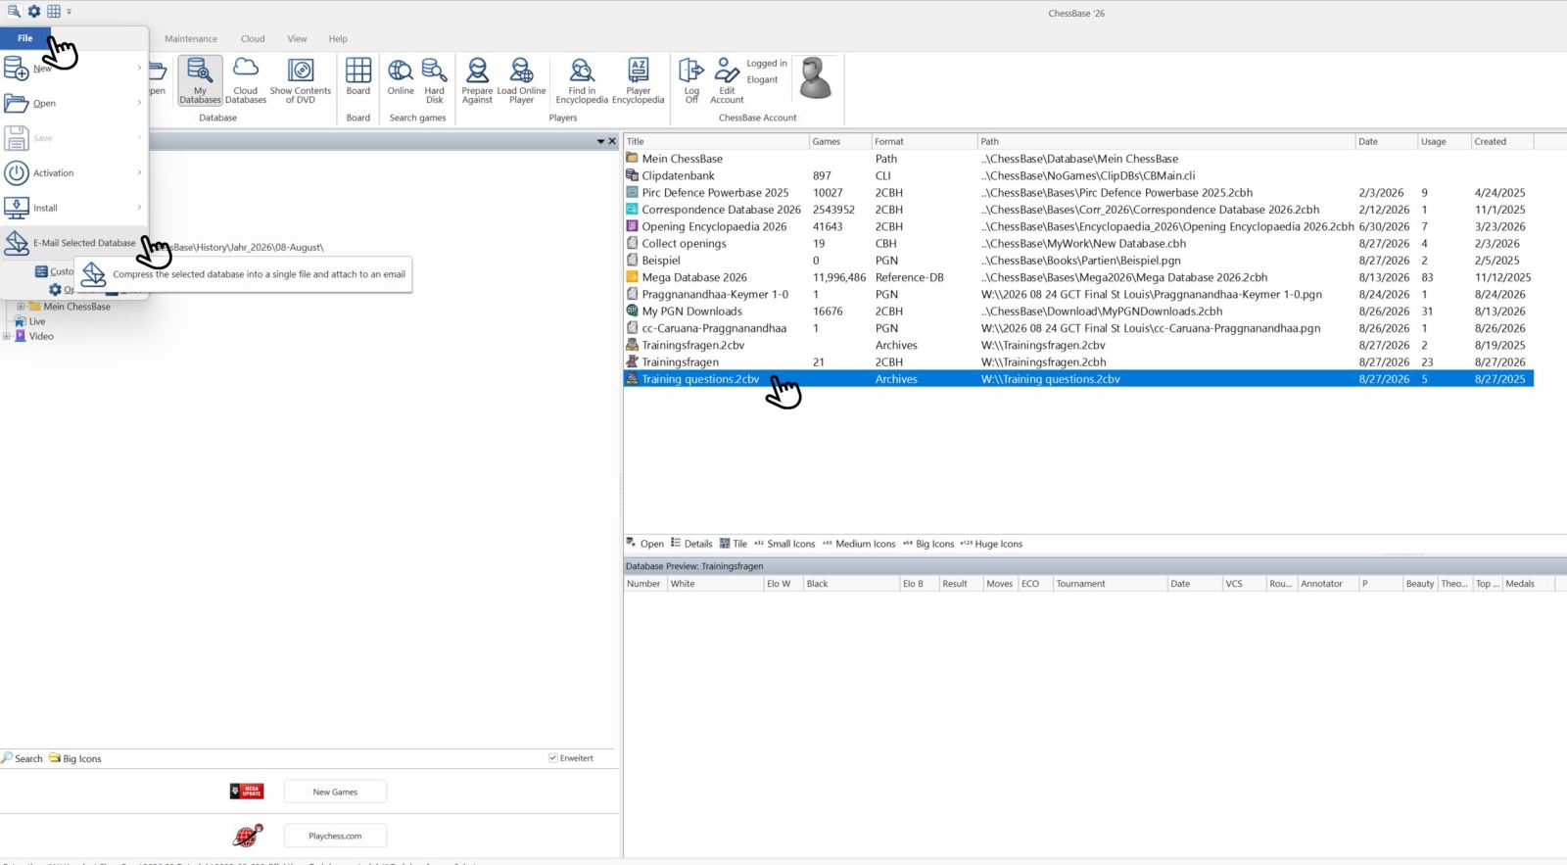Switch database list to Tile view
This screenshot has height=865, width=1567.
pos(734,544)
